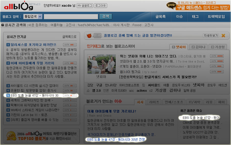Vote for 뛰는 넷피아 위에 post
Viewport: 231px width, 145px height.
[217, 56]
